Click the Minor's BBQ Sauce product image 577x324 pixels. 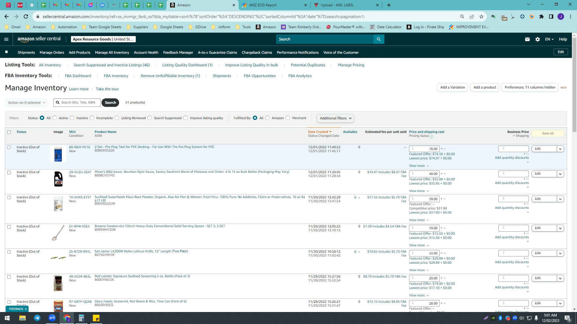tap(58, 179)
